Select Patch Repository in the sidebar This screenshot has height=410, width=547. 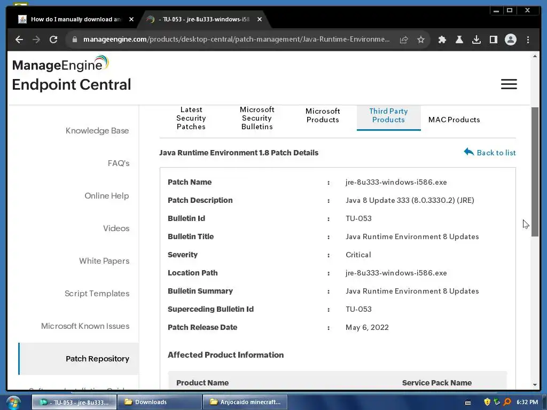pos(79,358)
